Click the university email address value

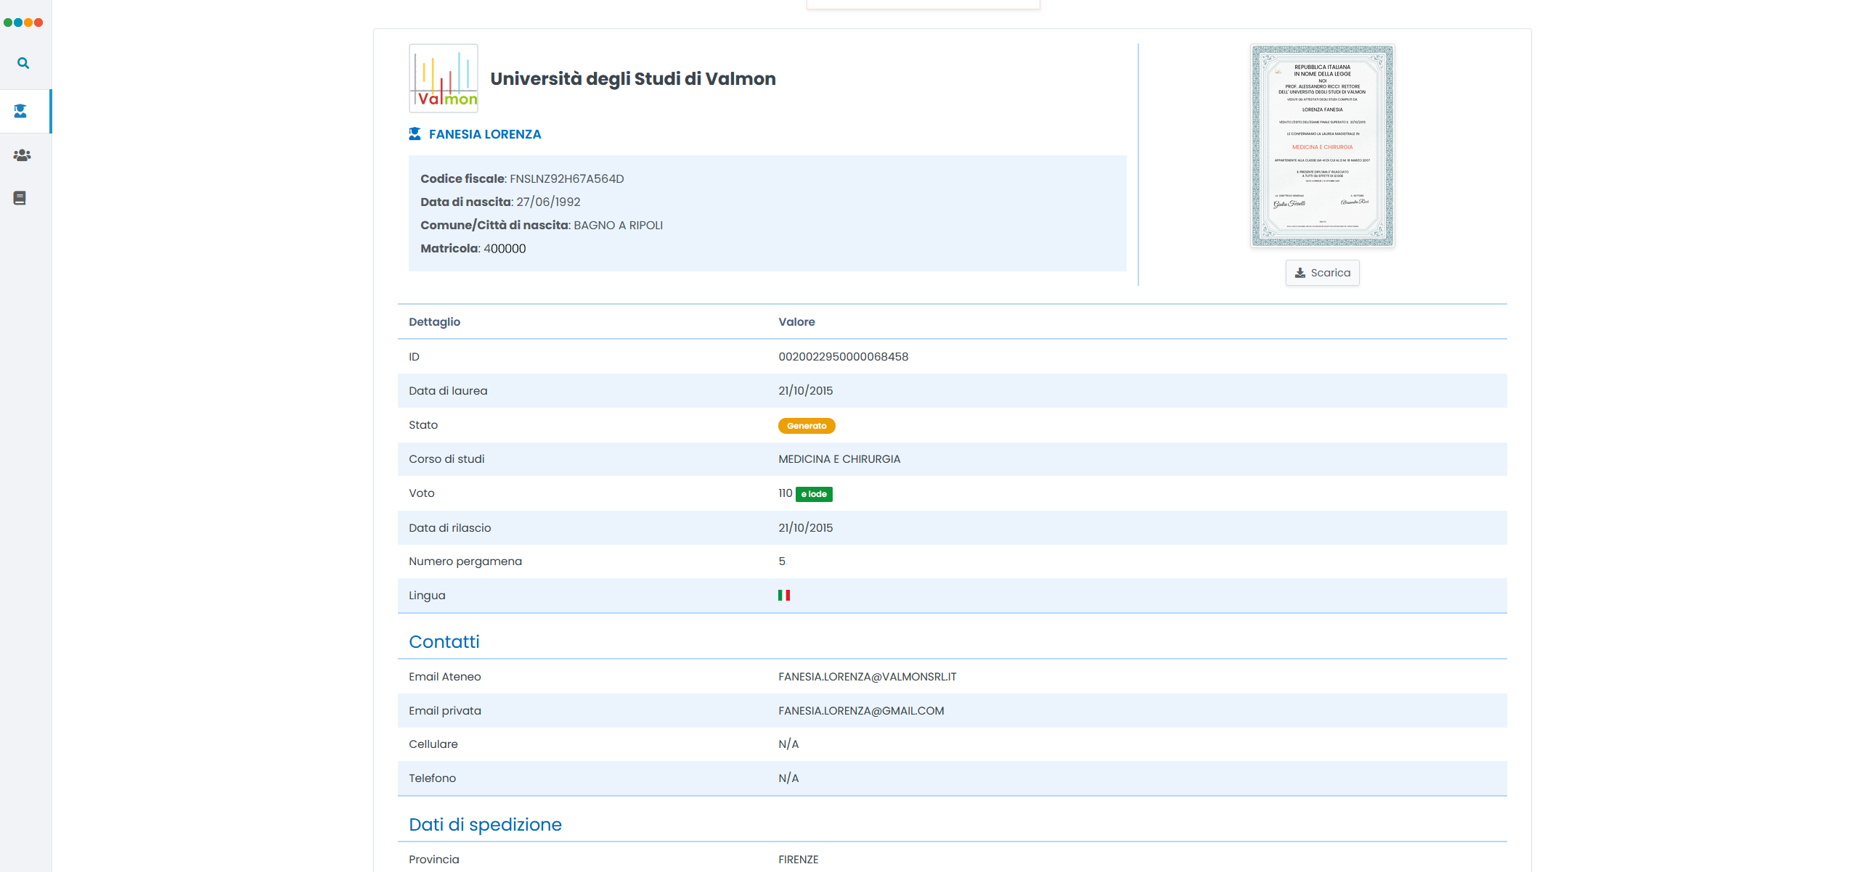pos(867,677)
